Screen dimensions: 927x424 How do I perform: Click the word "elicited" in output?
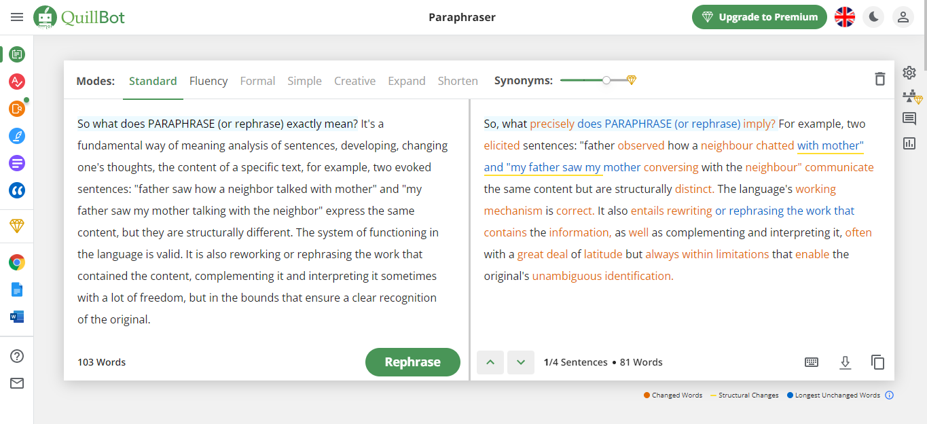502,145
